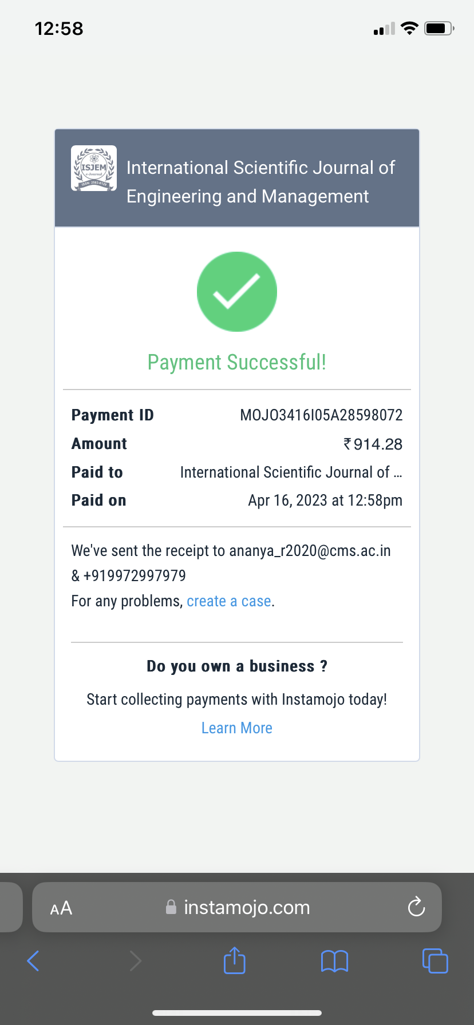This screenshot has height=1025, width=474.
Task: Tap the journal title header text
Action: [x=260, y=182]
